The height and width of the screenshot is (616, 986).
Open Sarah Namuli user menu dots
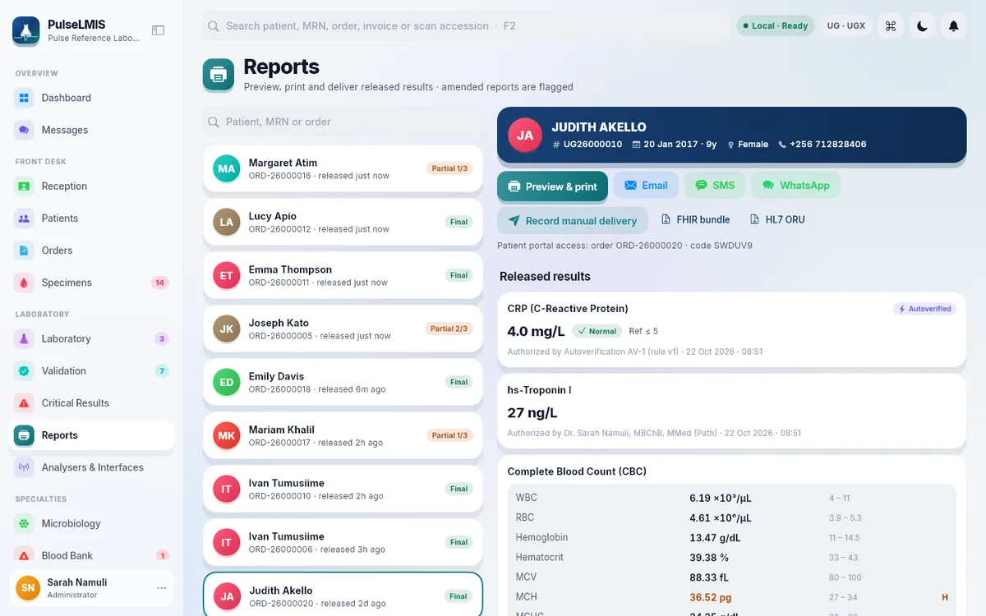pyautogui.click(x=162, y=588)
